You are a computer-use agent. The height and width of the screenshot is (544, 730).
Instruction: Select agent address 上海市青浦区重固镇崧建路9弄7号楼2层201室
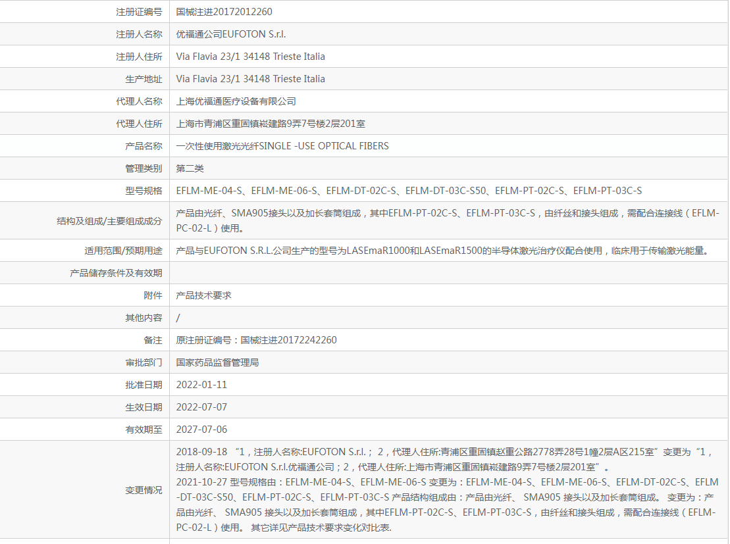(x=271, y=123)
